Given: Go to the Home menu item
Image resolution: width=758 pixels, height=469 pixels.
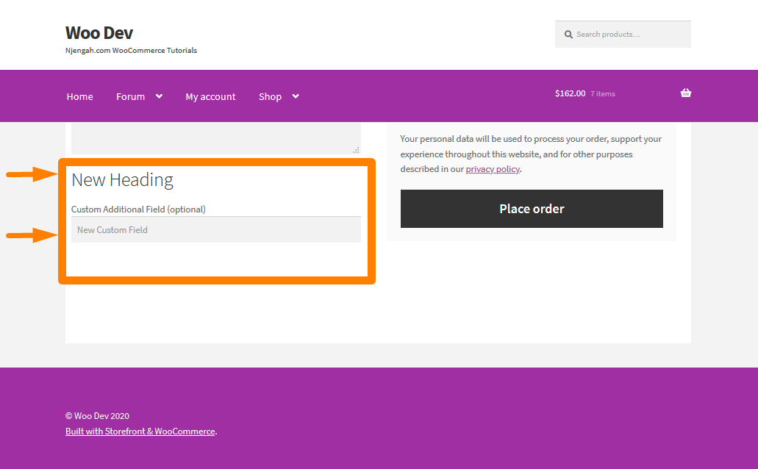Looking at the screenshot, I should 79,96.
